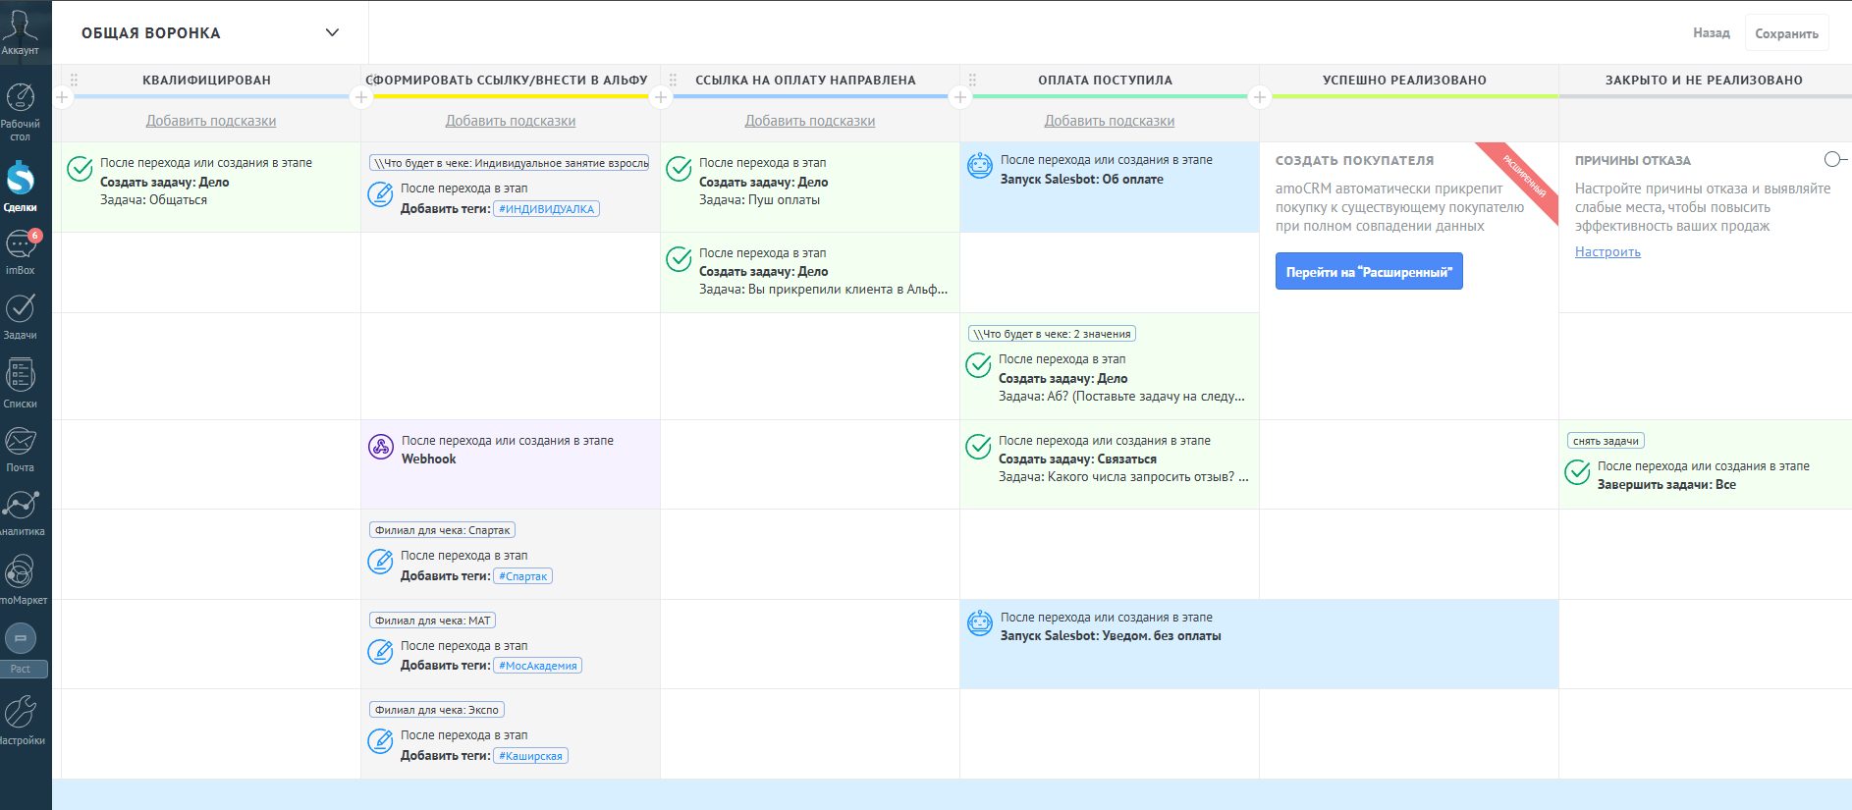Click checkmark icon of Пуш оплаты task
Viewport: 1852px width, 810px height.
[679, 169]
